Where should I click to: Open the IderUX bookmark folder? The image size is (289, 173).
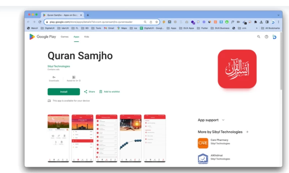coord(63,28)
